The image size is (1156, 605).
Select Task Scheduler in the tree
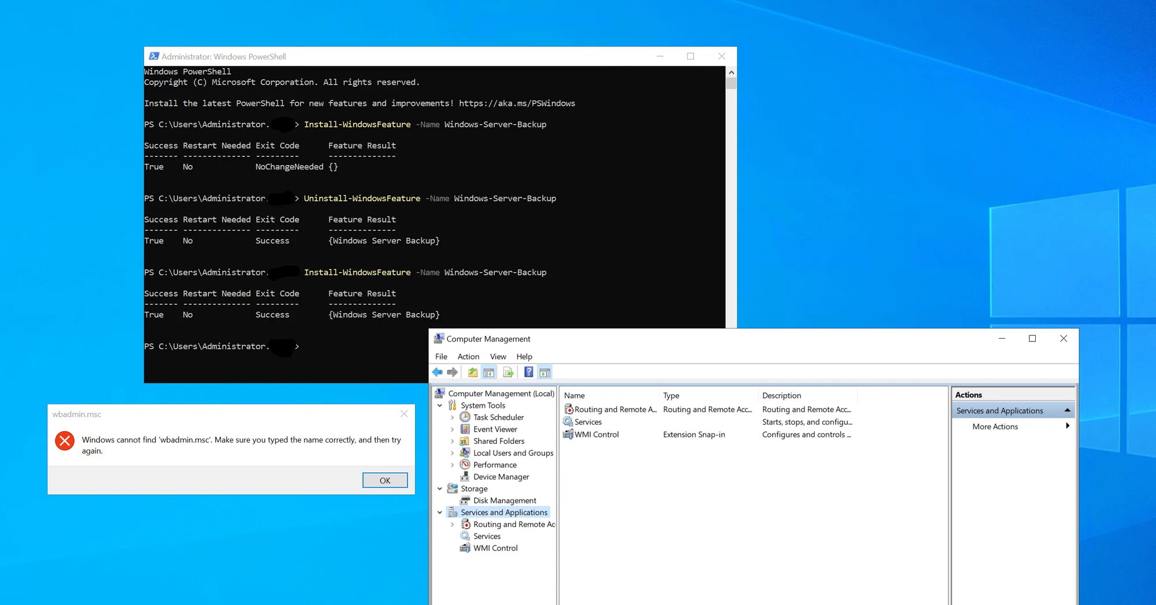pos(498,417)
